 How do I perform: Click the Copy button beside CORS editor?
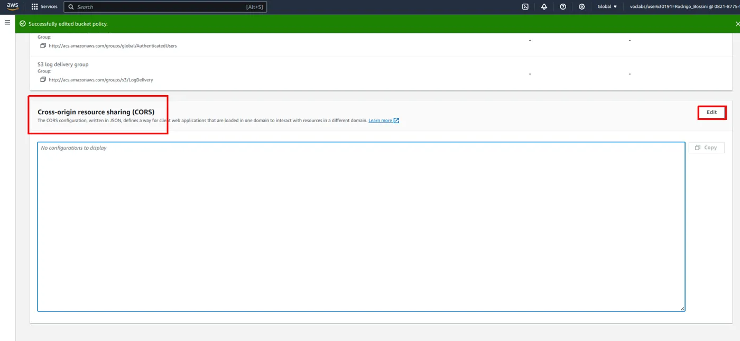tap(706, 148)
